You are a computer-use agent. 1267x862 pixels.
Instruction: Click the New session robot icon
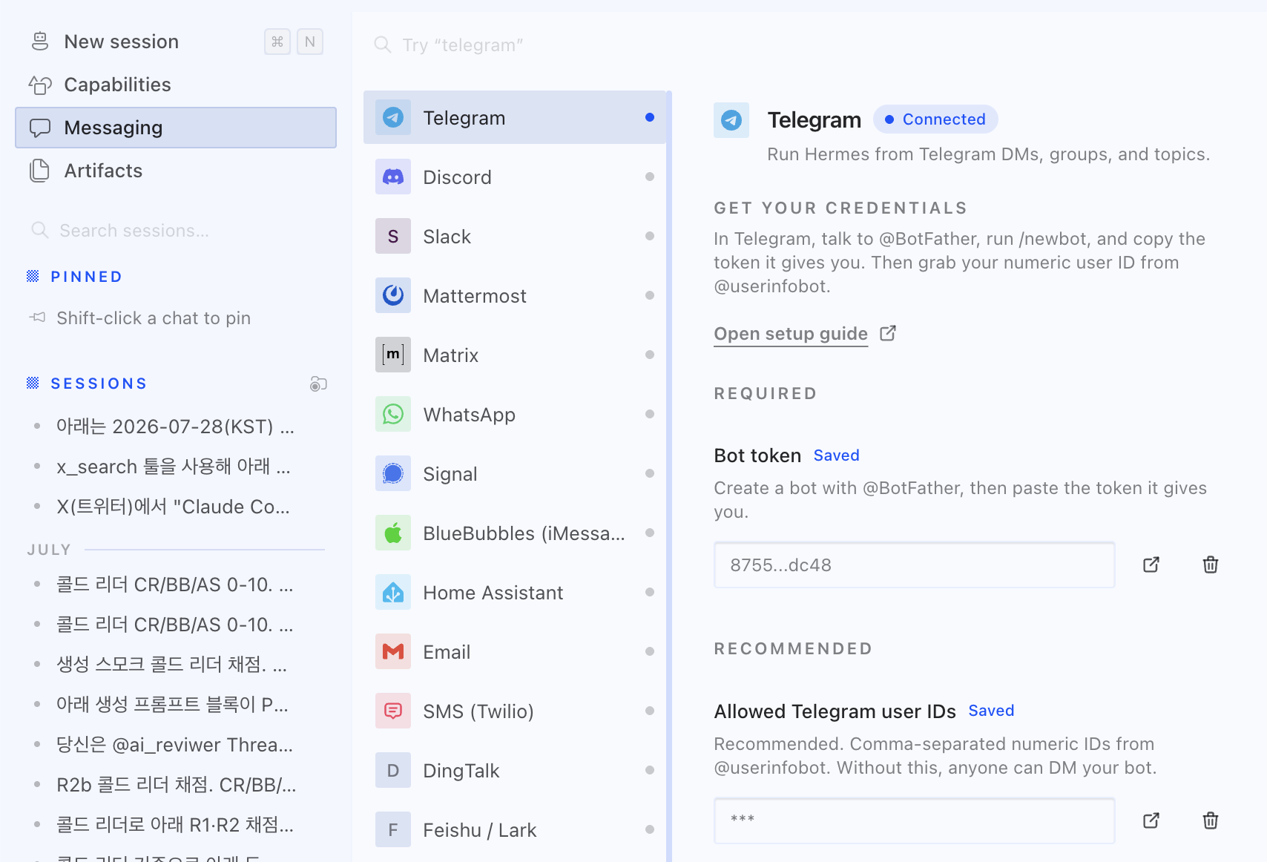coord(40,42)
